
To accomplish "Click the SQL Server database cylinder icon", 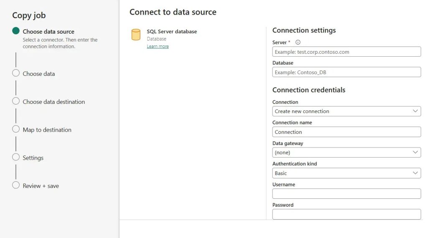I will pyautogui.click(x=136, y=35).
